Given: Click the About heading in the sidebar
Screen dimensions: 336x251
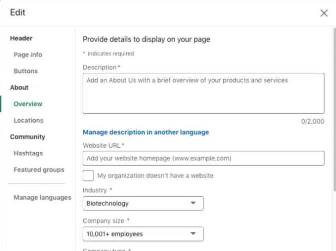Looking at the screenshot, I should pyautogui.click(x=19, y=87).
